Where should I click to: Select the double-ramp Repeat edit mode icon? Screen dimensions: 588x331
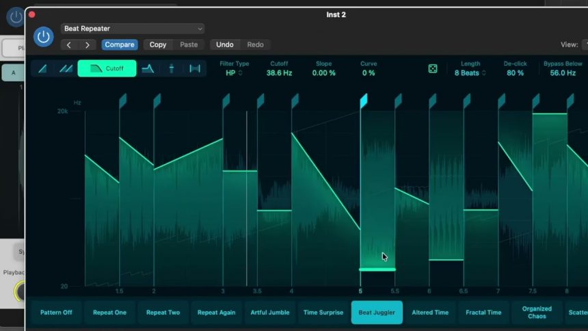click(x=66, y=68)
